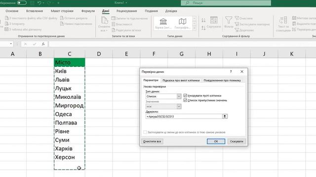
Task: Click the Redo arrow icon
Action: [49, 3]
